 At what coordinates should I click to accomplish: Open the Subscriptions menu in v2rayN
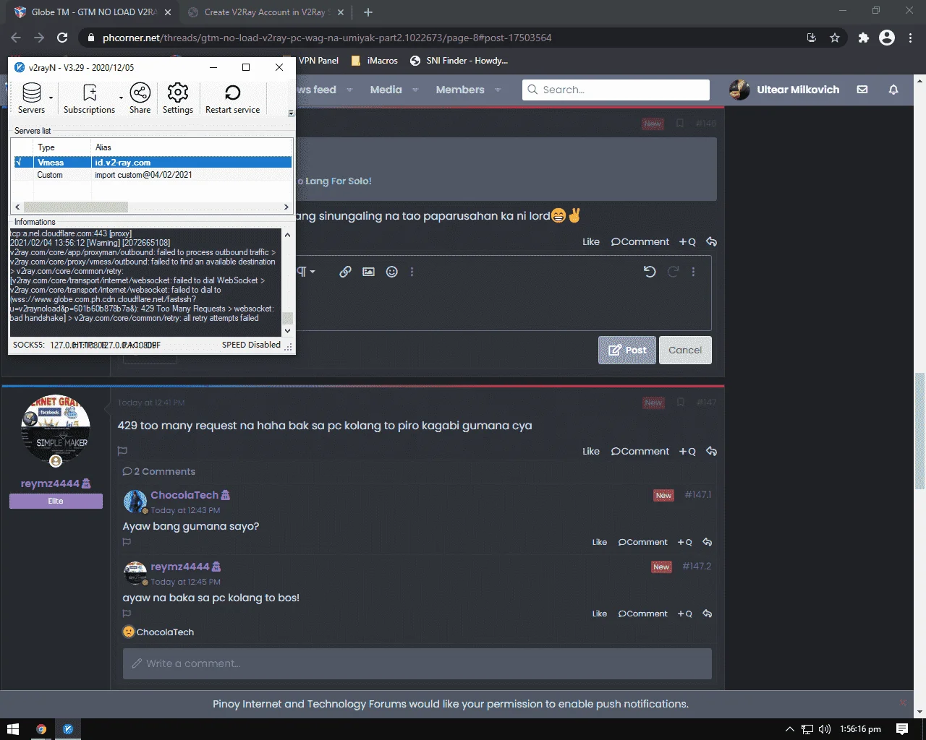tap(89, 98)
